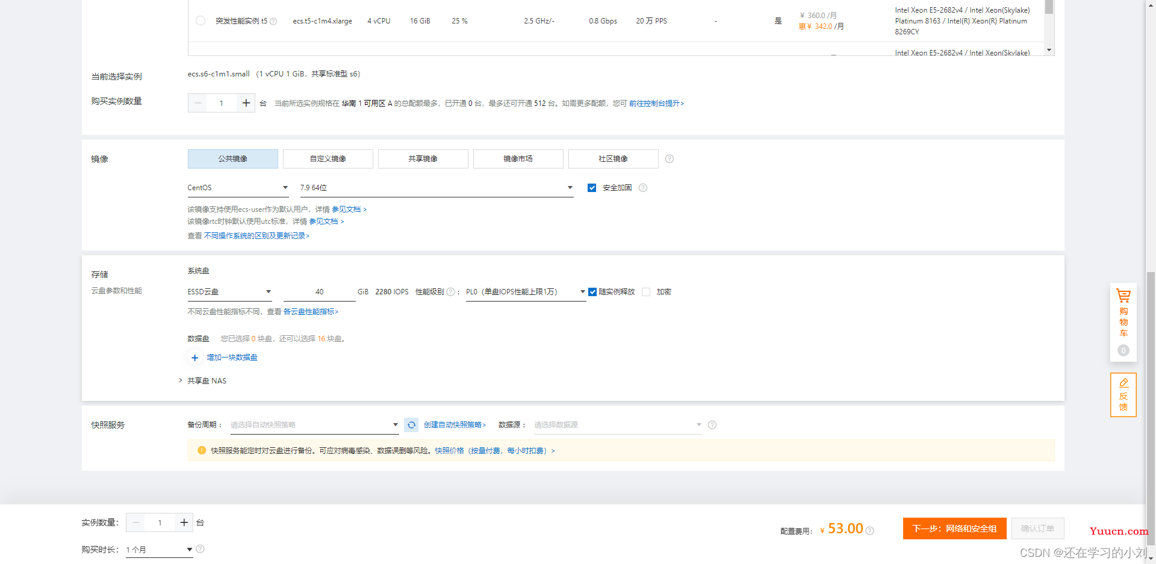The image size is (1156, 564).
Task: Increase purchase instance count with plus
Action: click(x=246, y=103)
